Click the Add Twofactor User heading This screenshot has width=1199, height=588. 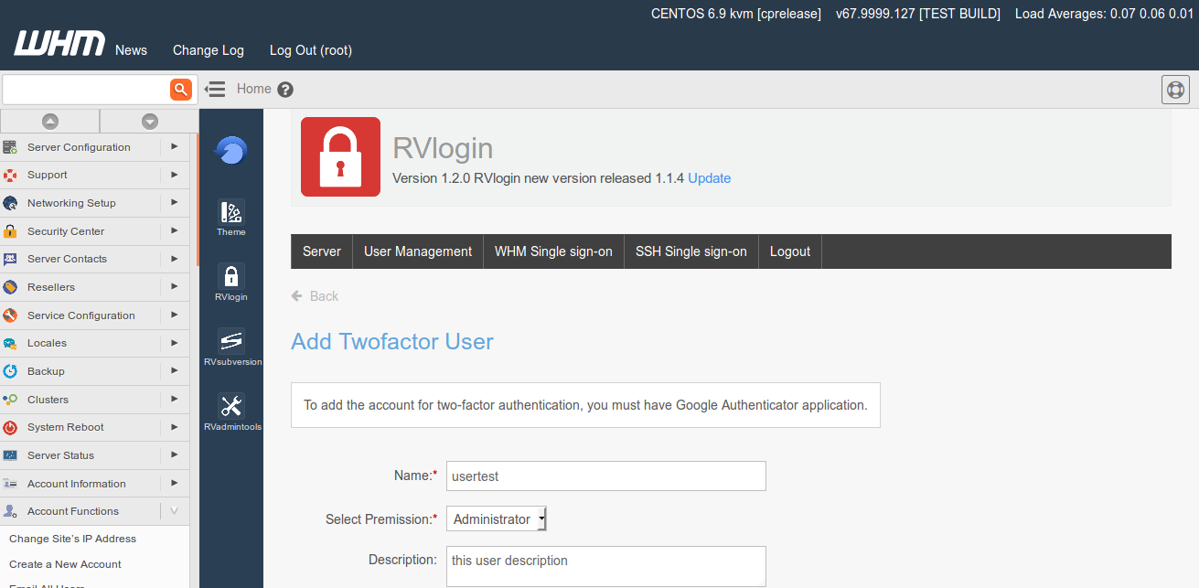point(392,342)
